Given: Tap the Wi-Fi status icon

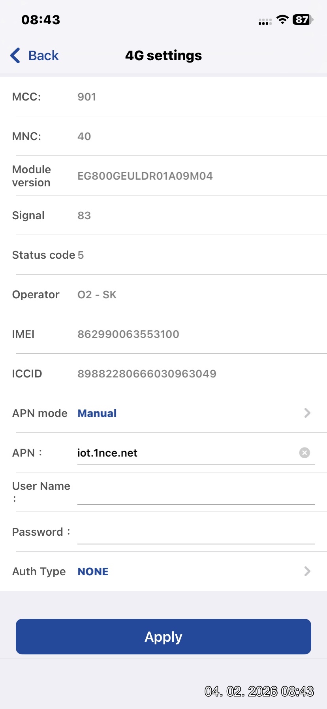Looking at the screenshot, I should [x=282, y=19].
